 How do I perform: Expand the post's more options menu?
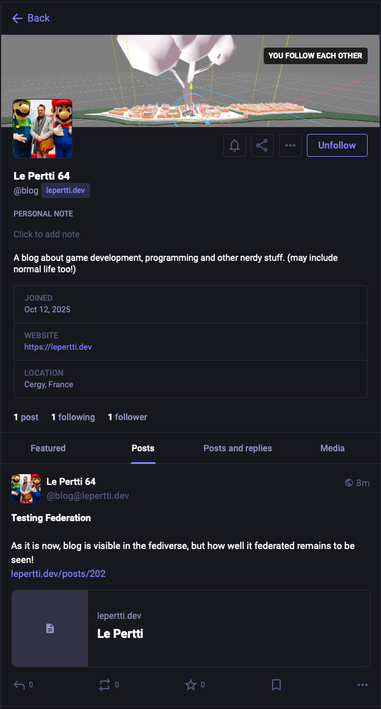[363, 685]
